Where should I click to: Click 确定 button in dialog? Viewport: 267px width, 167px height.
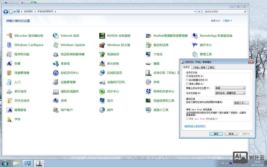click(x=216, y=134)
